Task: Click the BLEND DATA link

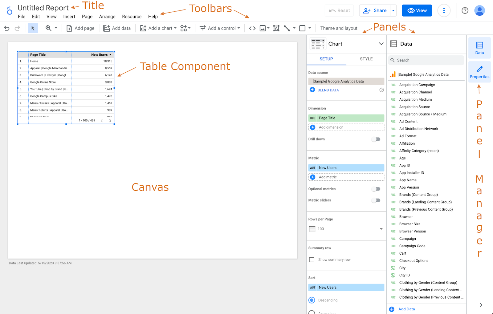Action: 328,90
